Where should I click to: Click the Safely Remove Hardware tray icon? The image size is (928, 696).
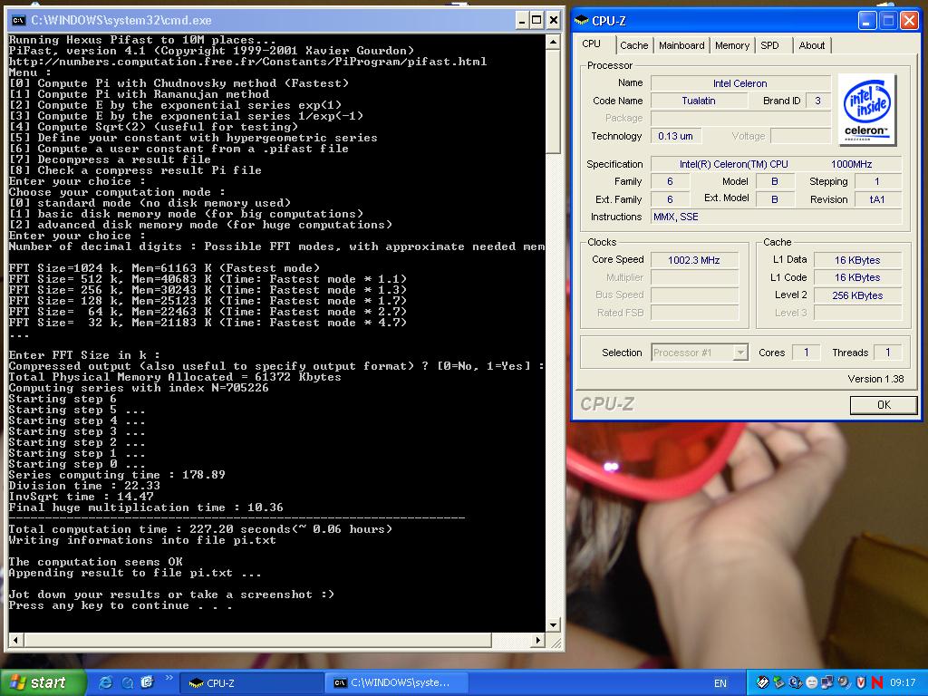(x=778, y=682)
